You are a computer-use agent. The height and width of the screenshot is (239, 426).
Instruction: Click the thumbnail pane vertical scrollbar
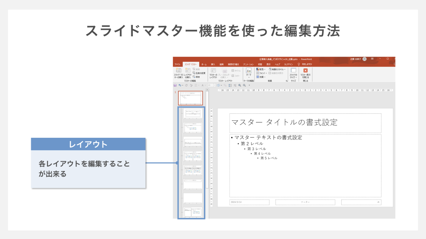(207, 139)
